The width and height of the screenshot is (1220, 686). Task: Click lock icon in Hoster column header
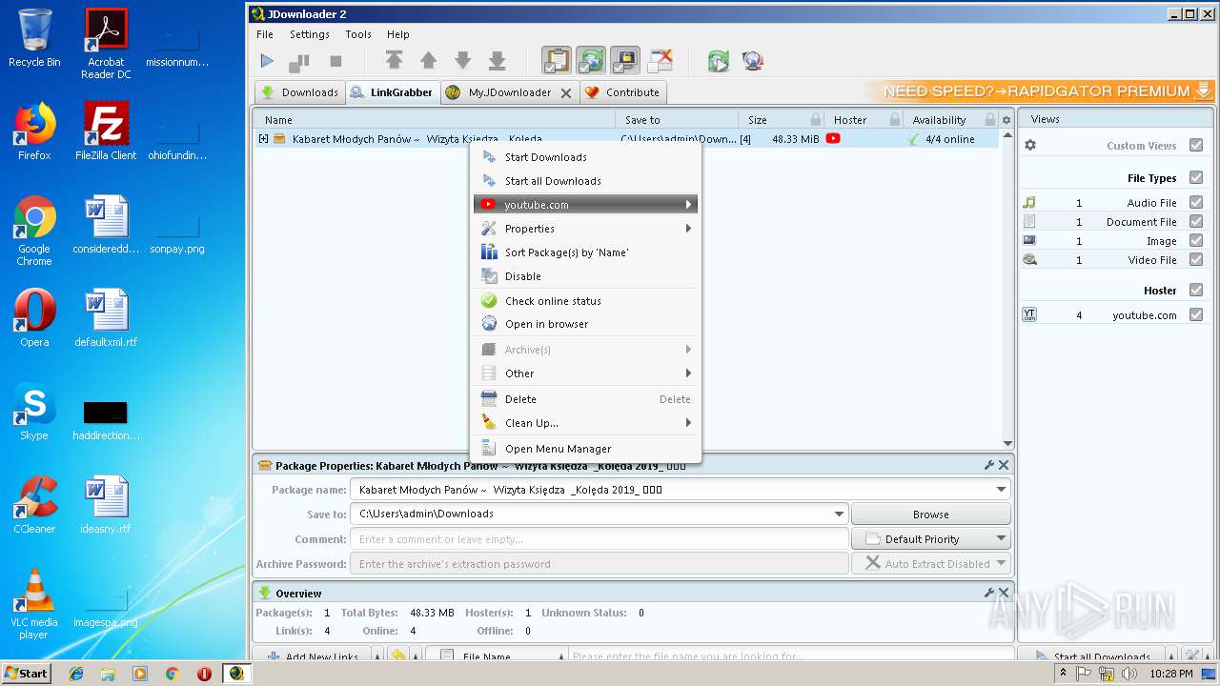[x=894, y=120]
